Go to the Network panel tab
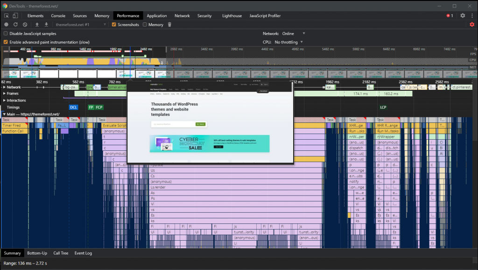This screenshot has width=478, height=270. [182, 16]
